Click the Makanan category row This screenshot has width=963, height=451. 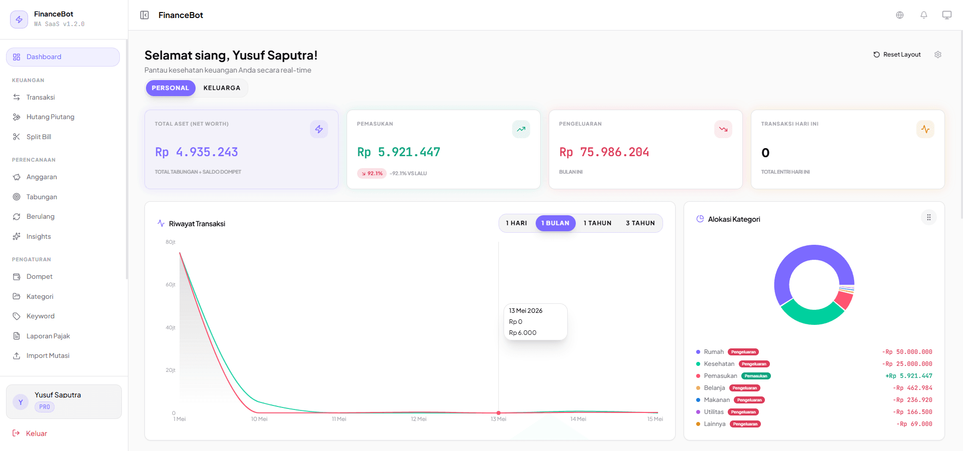pos(814,400)
